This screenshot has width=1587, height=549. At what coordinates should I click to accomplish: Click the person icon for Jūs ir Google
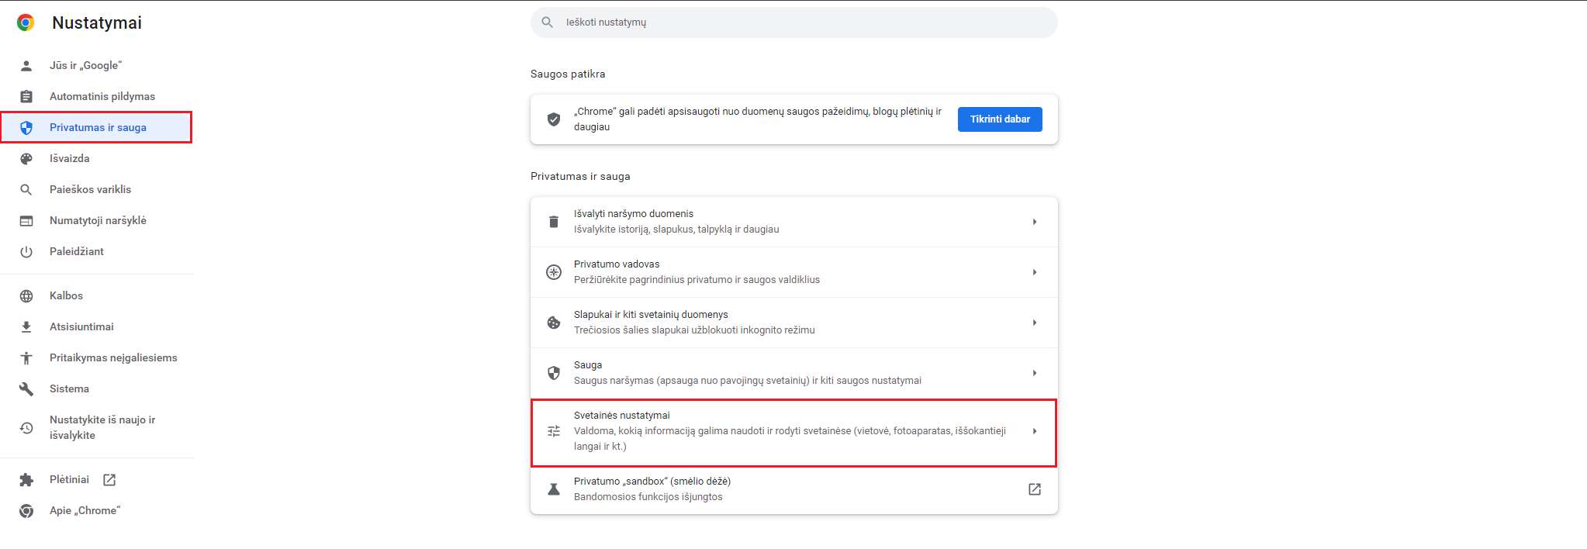pyautogui.click(x=26, y=66)
